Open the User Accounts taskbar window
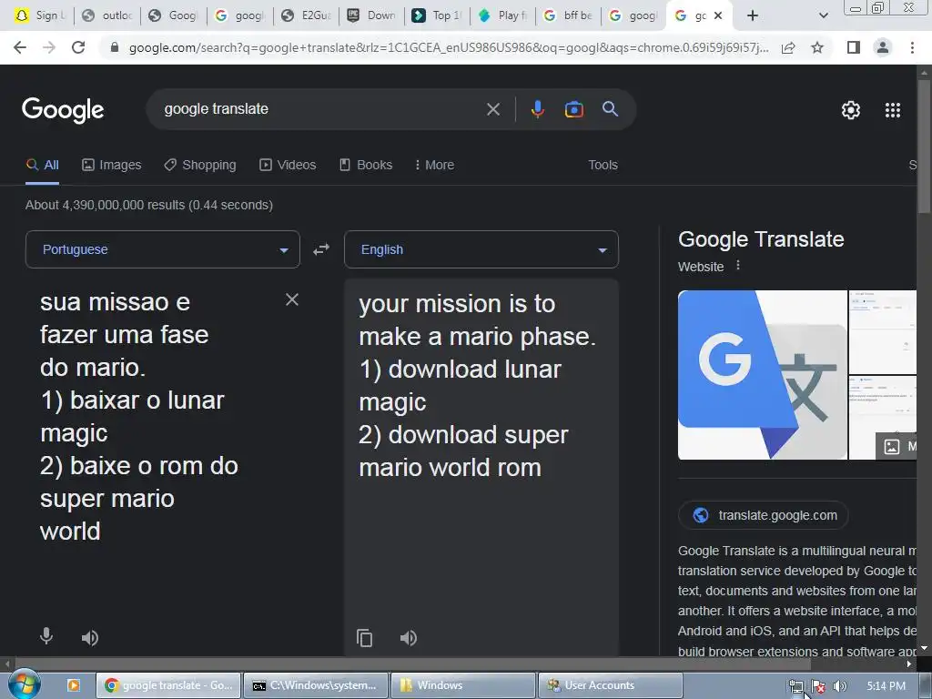The image size is (932, 699). [610, 685]
